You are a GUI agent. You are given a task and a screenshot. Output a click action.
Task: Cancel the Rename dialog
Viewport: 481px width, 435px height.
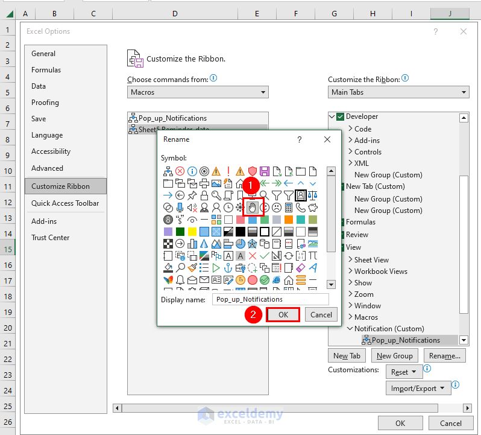321,315
